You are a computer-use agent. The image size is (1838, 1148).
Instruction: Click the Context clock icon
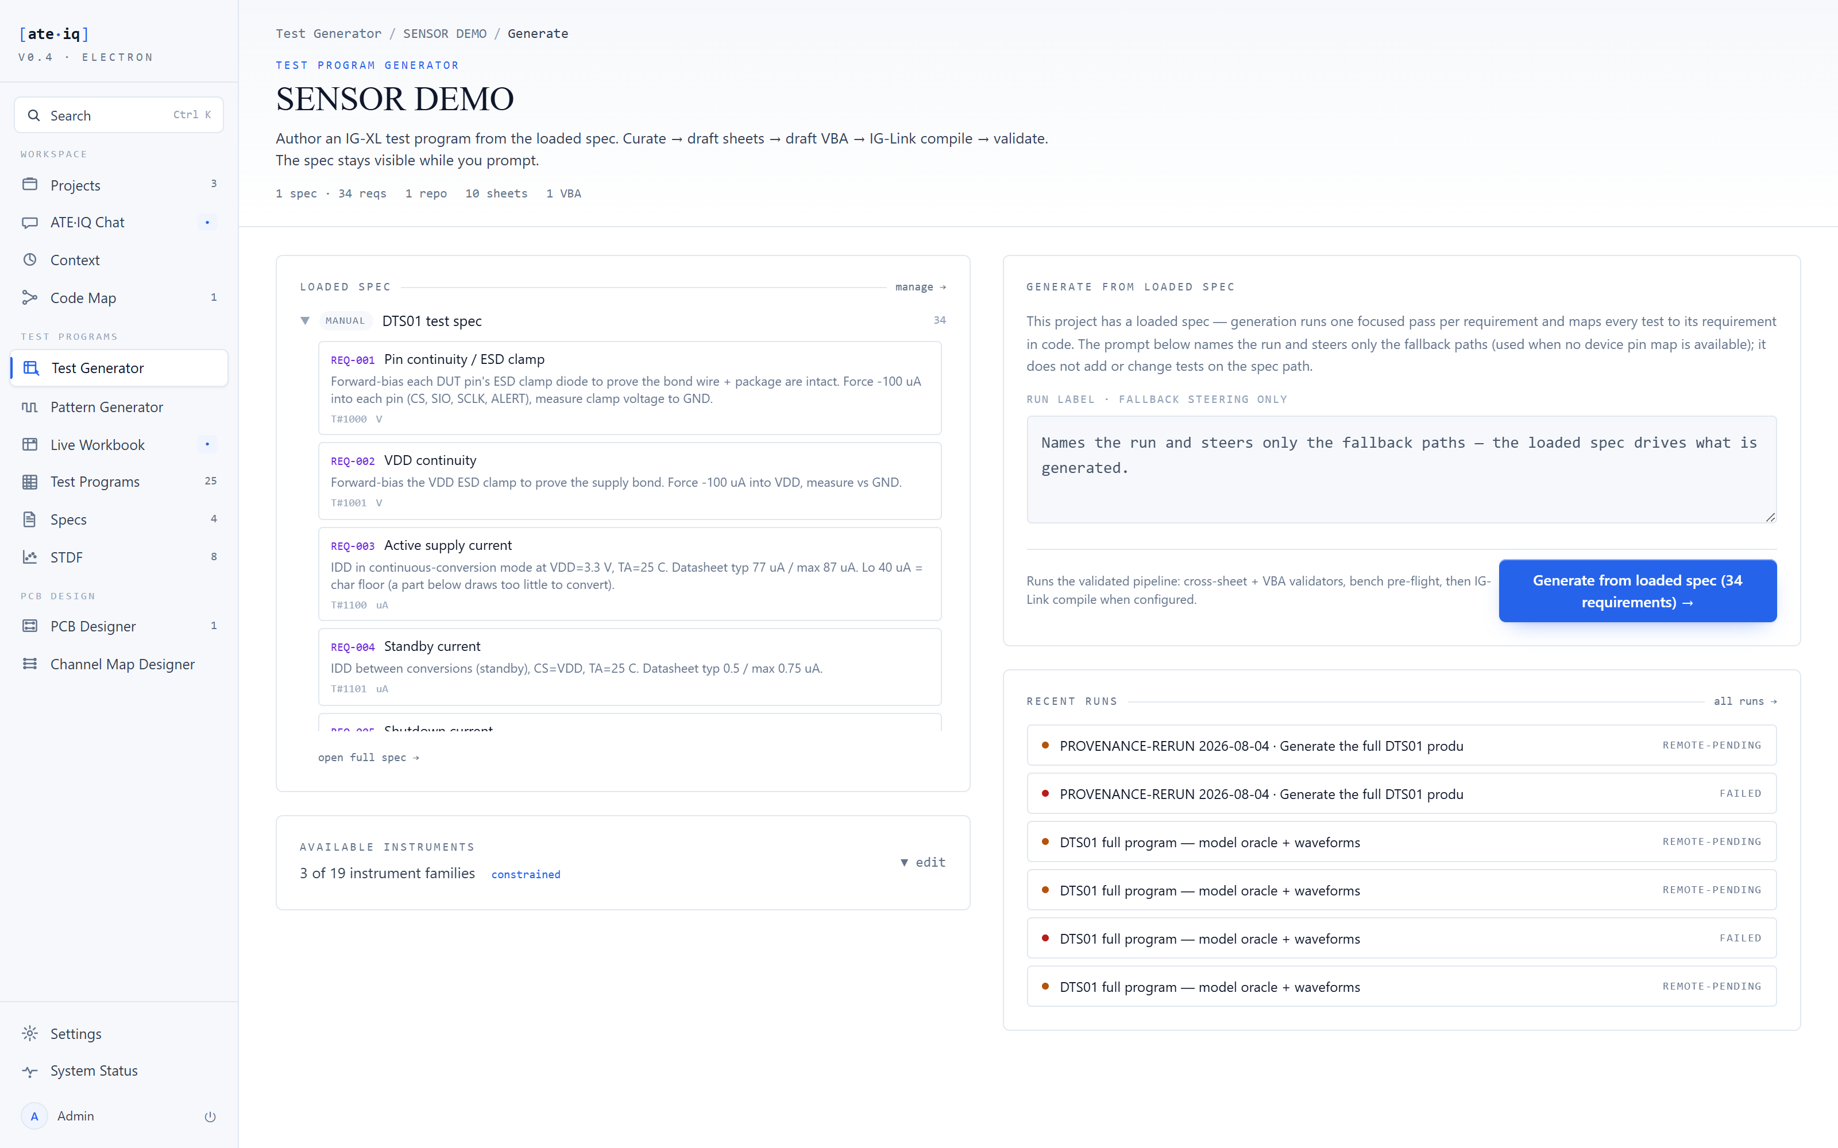pyautogui.click(x=30, y=259)
